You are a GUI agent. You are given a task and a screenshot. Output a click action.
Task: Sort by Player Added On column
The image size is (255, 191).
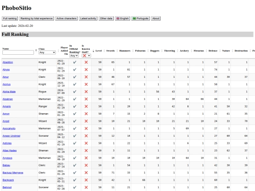point(64,50)
